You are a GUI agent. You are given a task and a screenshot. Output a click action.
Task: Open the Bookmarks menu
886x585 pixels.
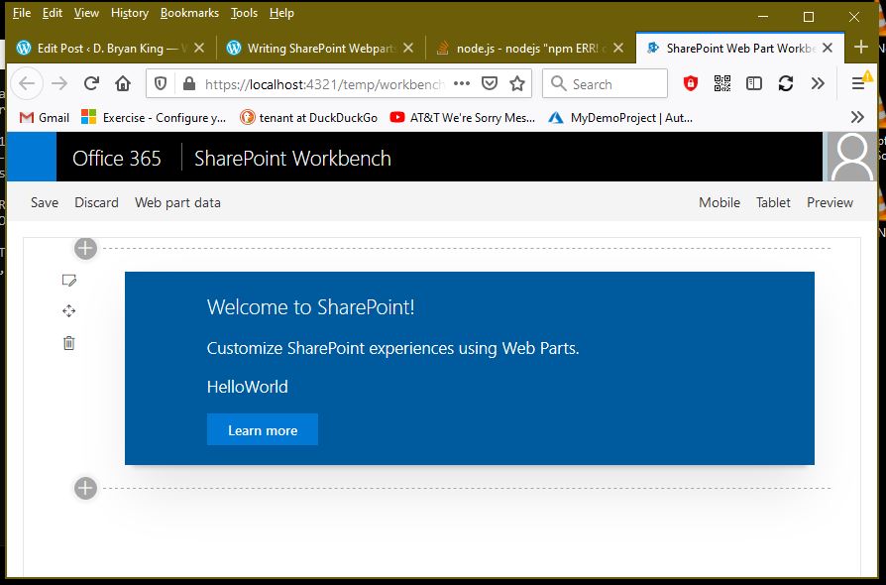pyautogui.click(x=189, y=13)
